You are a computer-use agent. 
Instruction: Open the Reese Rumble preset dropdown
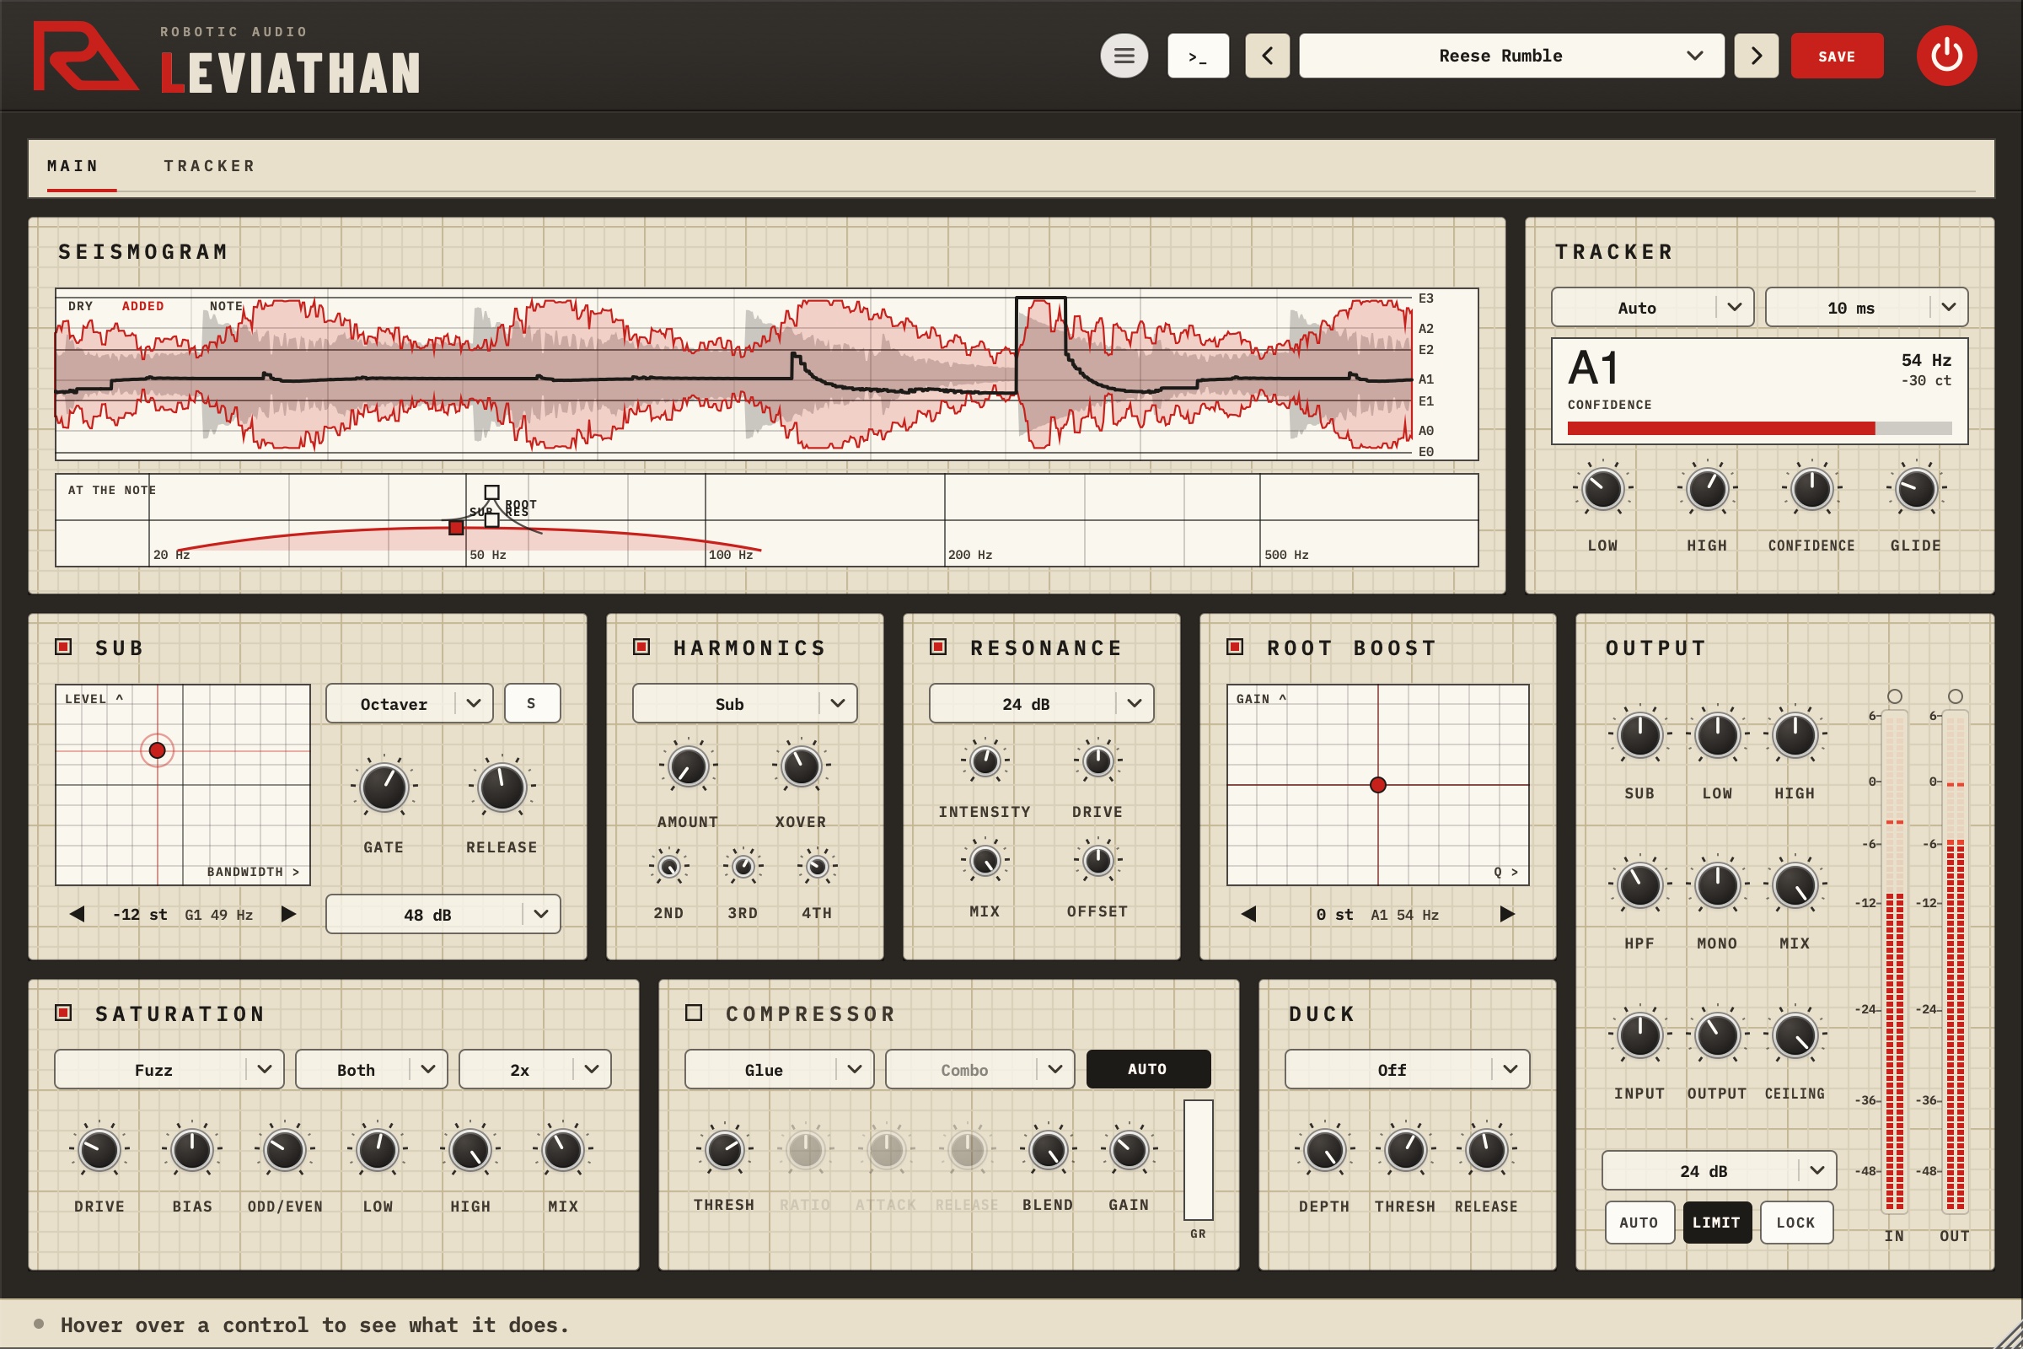pyautogui.click(x=1511, y=56)
